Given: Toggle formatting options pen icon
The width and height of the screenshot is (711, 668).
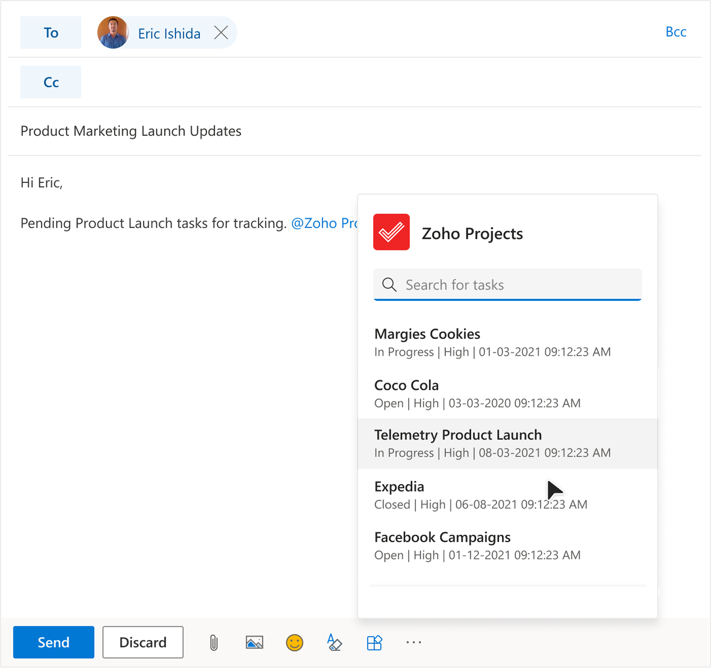Looking at the screenshot, I should click(334, 643).
